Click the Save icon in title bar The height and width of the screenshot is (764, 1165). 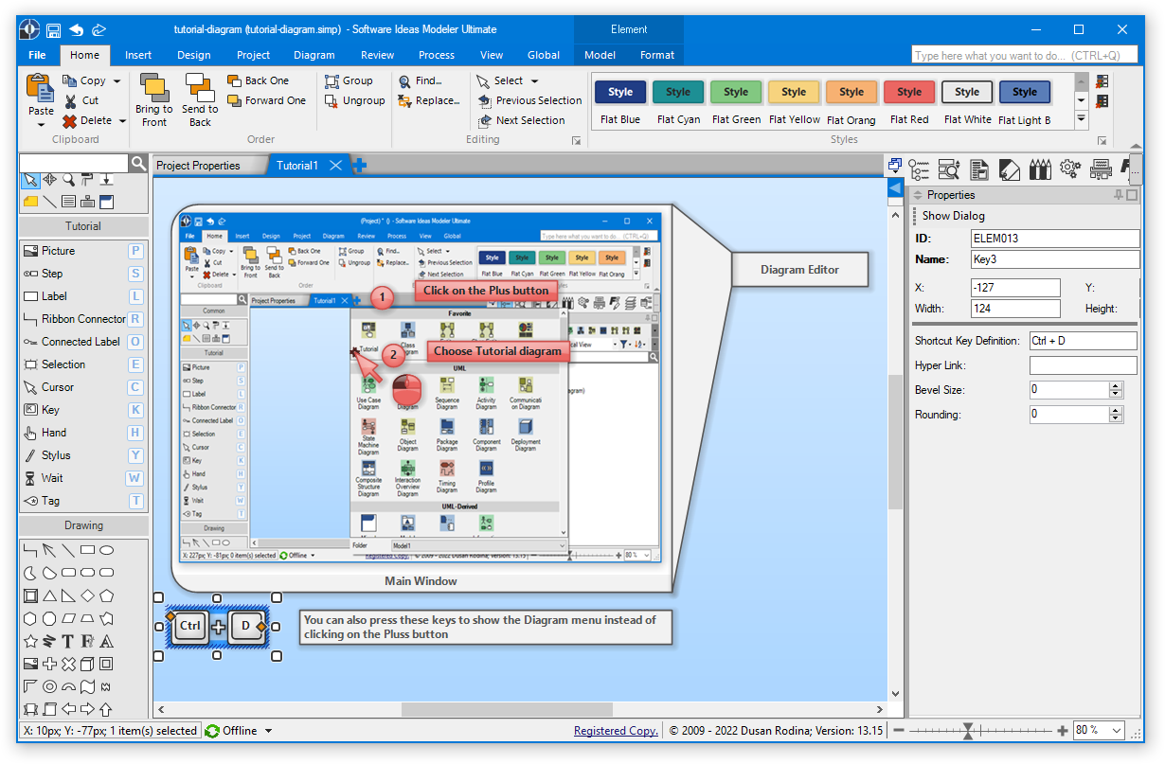pyautogui.click(x=53, y=29)
